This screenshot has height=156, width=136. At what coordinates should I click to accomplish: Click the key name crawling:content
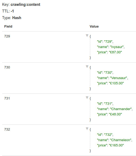tap(25, 5)
